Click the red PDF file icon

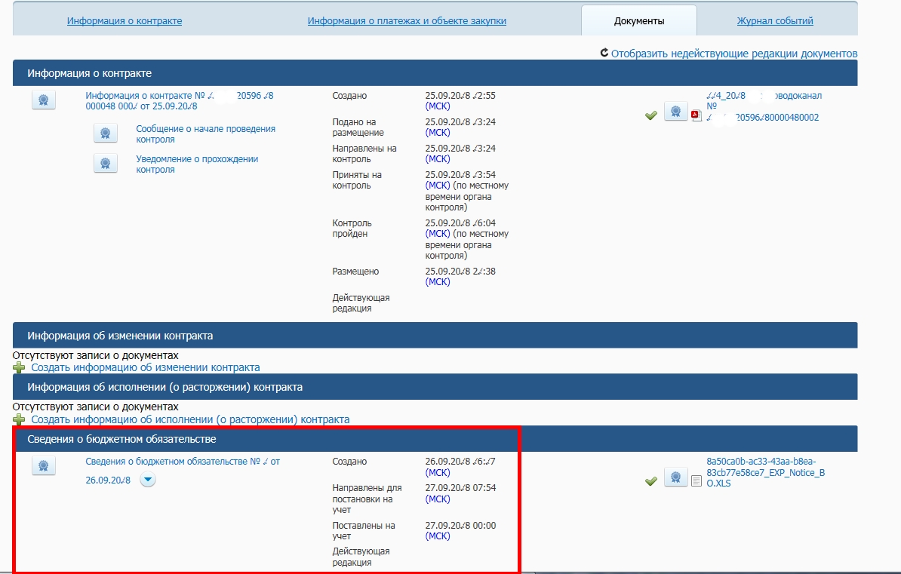pyautogui.click(x=697, y=115)
